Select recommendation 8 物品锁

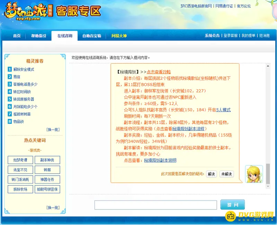pos(18,122)
